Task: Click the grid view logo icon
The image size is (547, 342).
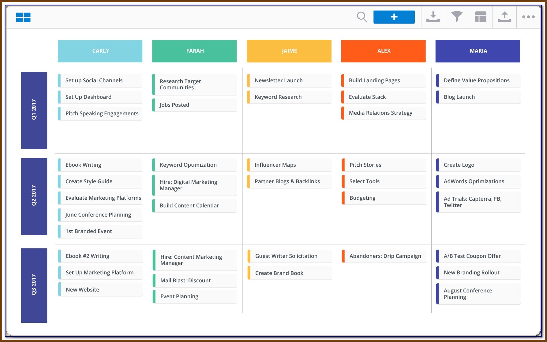Action: coord(23,17)
